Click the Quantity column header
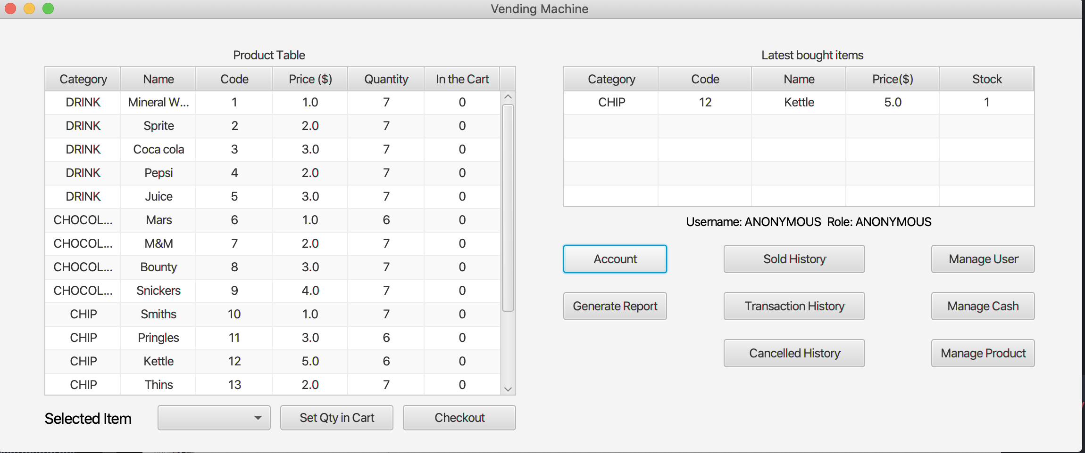Image resolution: width=1085 pixels, height=453 pixels. click(386, 79)
